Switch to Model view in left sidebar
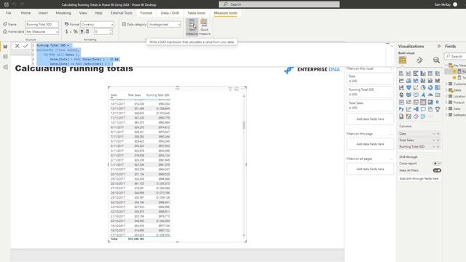The width and height of the screenshot is (466, 262). 5,67
